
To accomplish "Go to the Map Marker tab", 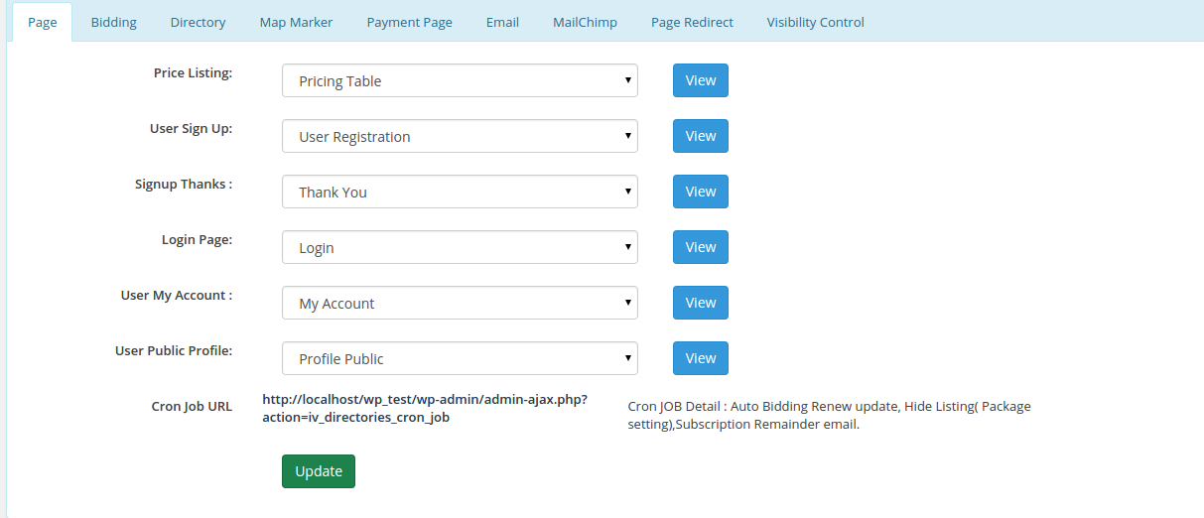I will (x=296, y=22).
